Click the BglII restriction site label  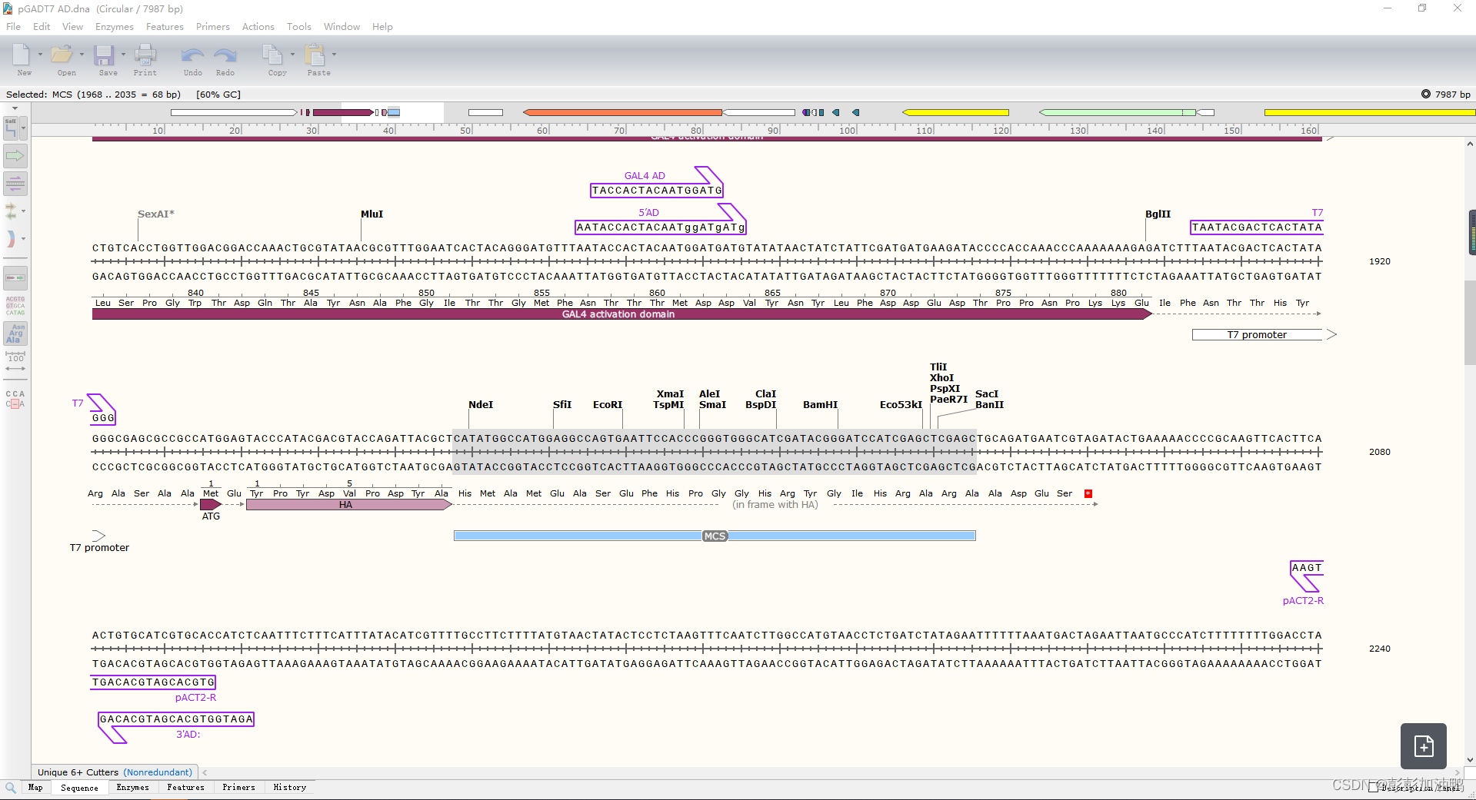pyautogui.click(x=1158, y=214)
